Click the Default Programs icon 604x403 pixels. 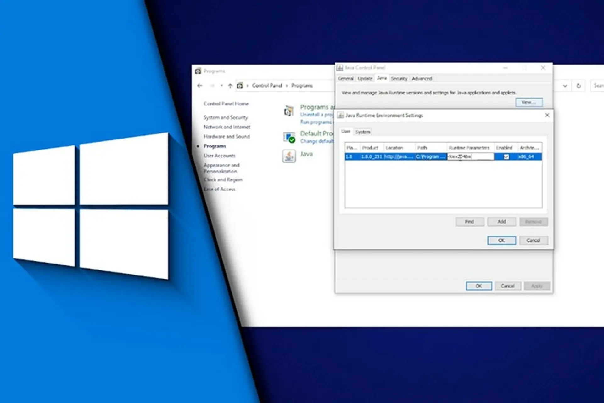point(289,137)
